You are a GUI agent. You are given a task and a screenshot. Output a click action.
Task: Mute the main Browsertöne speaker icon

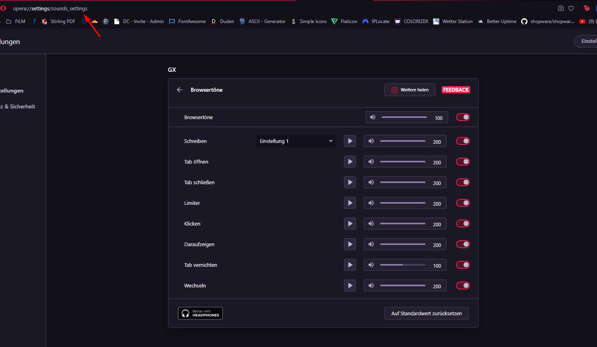pos(373,117)
